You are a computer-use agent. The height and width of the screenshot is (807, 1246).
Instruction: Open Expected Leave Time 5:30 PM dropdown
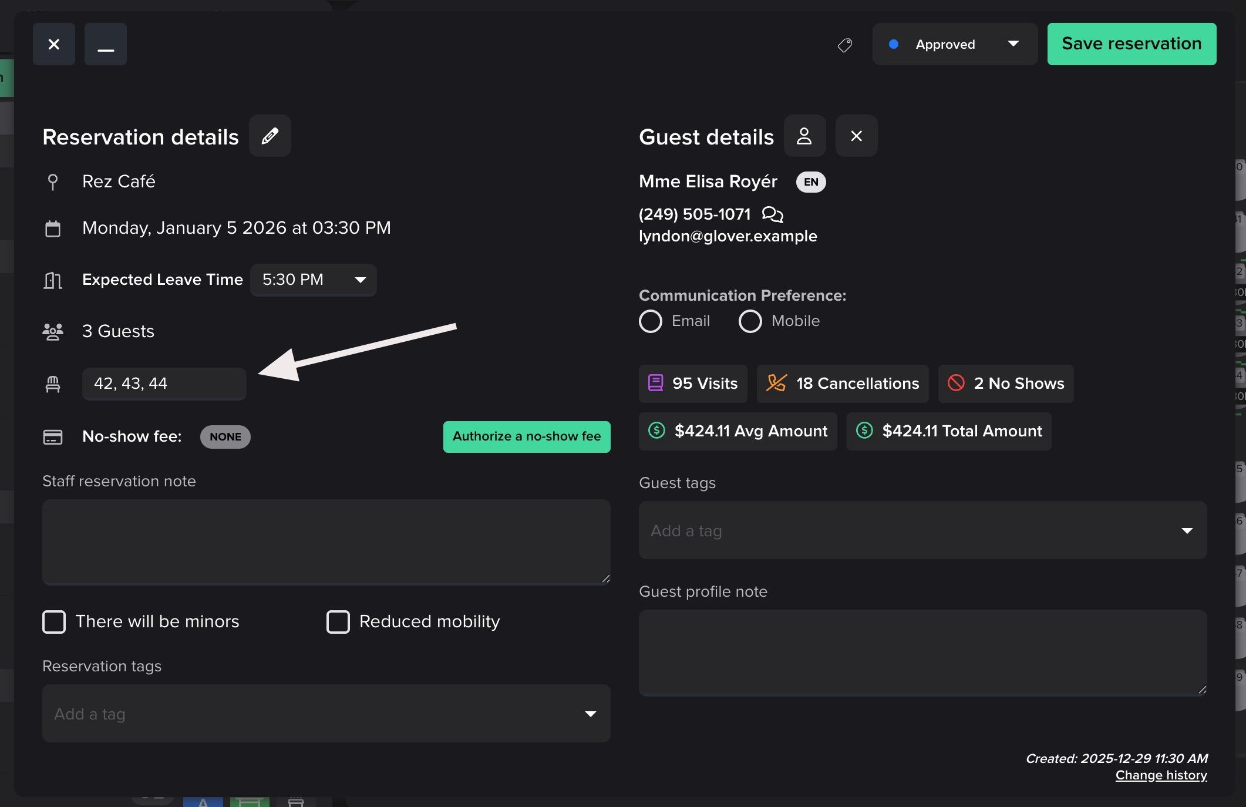click(313, 280)
